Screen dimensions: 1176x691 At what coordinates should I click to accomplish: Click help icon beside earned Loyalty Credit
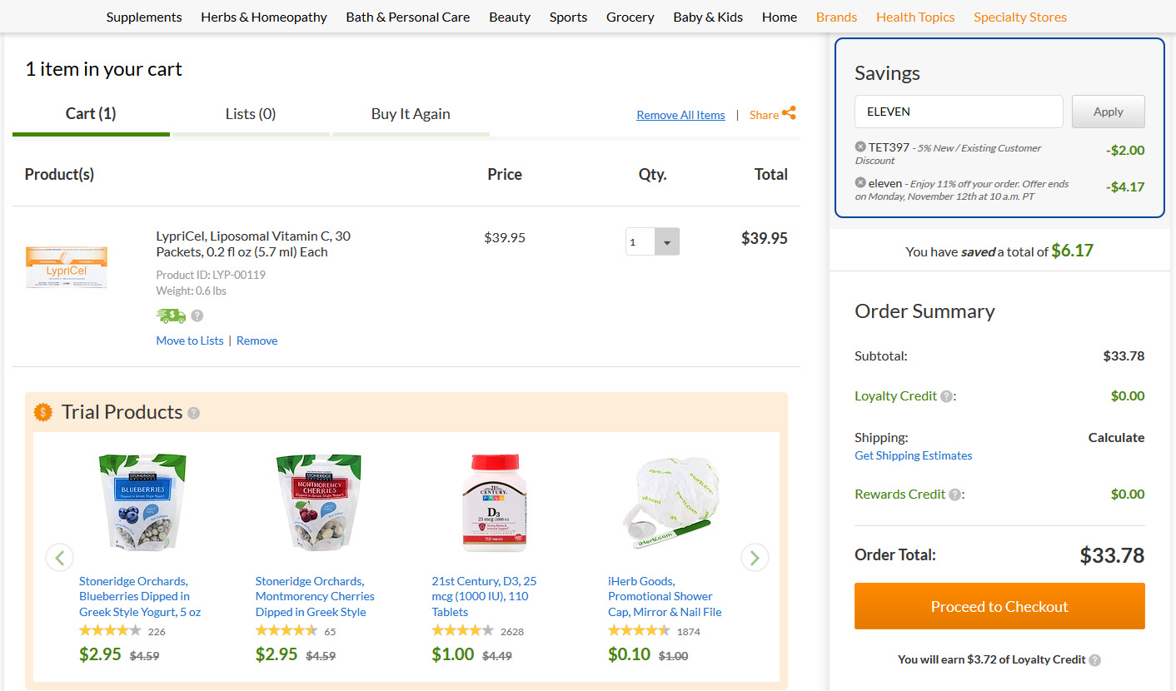pyautogui.click(x=1095, y=660)
